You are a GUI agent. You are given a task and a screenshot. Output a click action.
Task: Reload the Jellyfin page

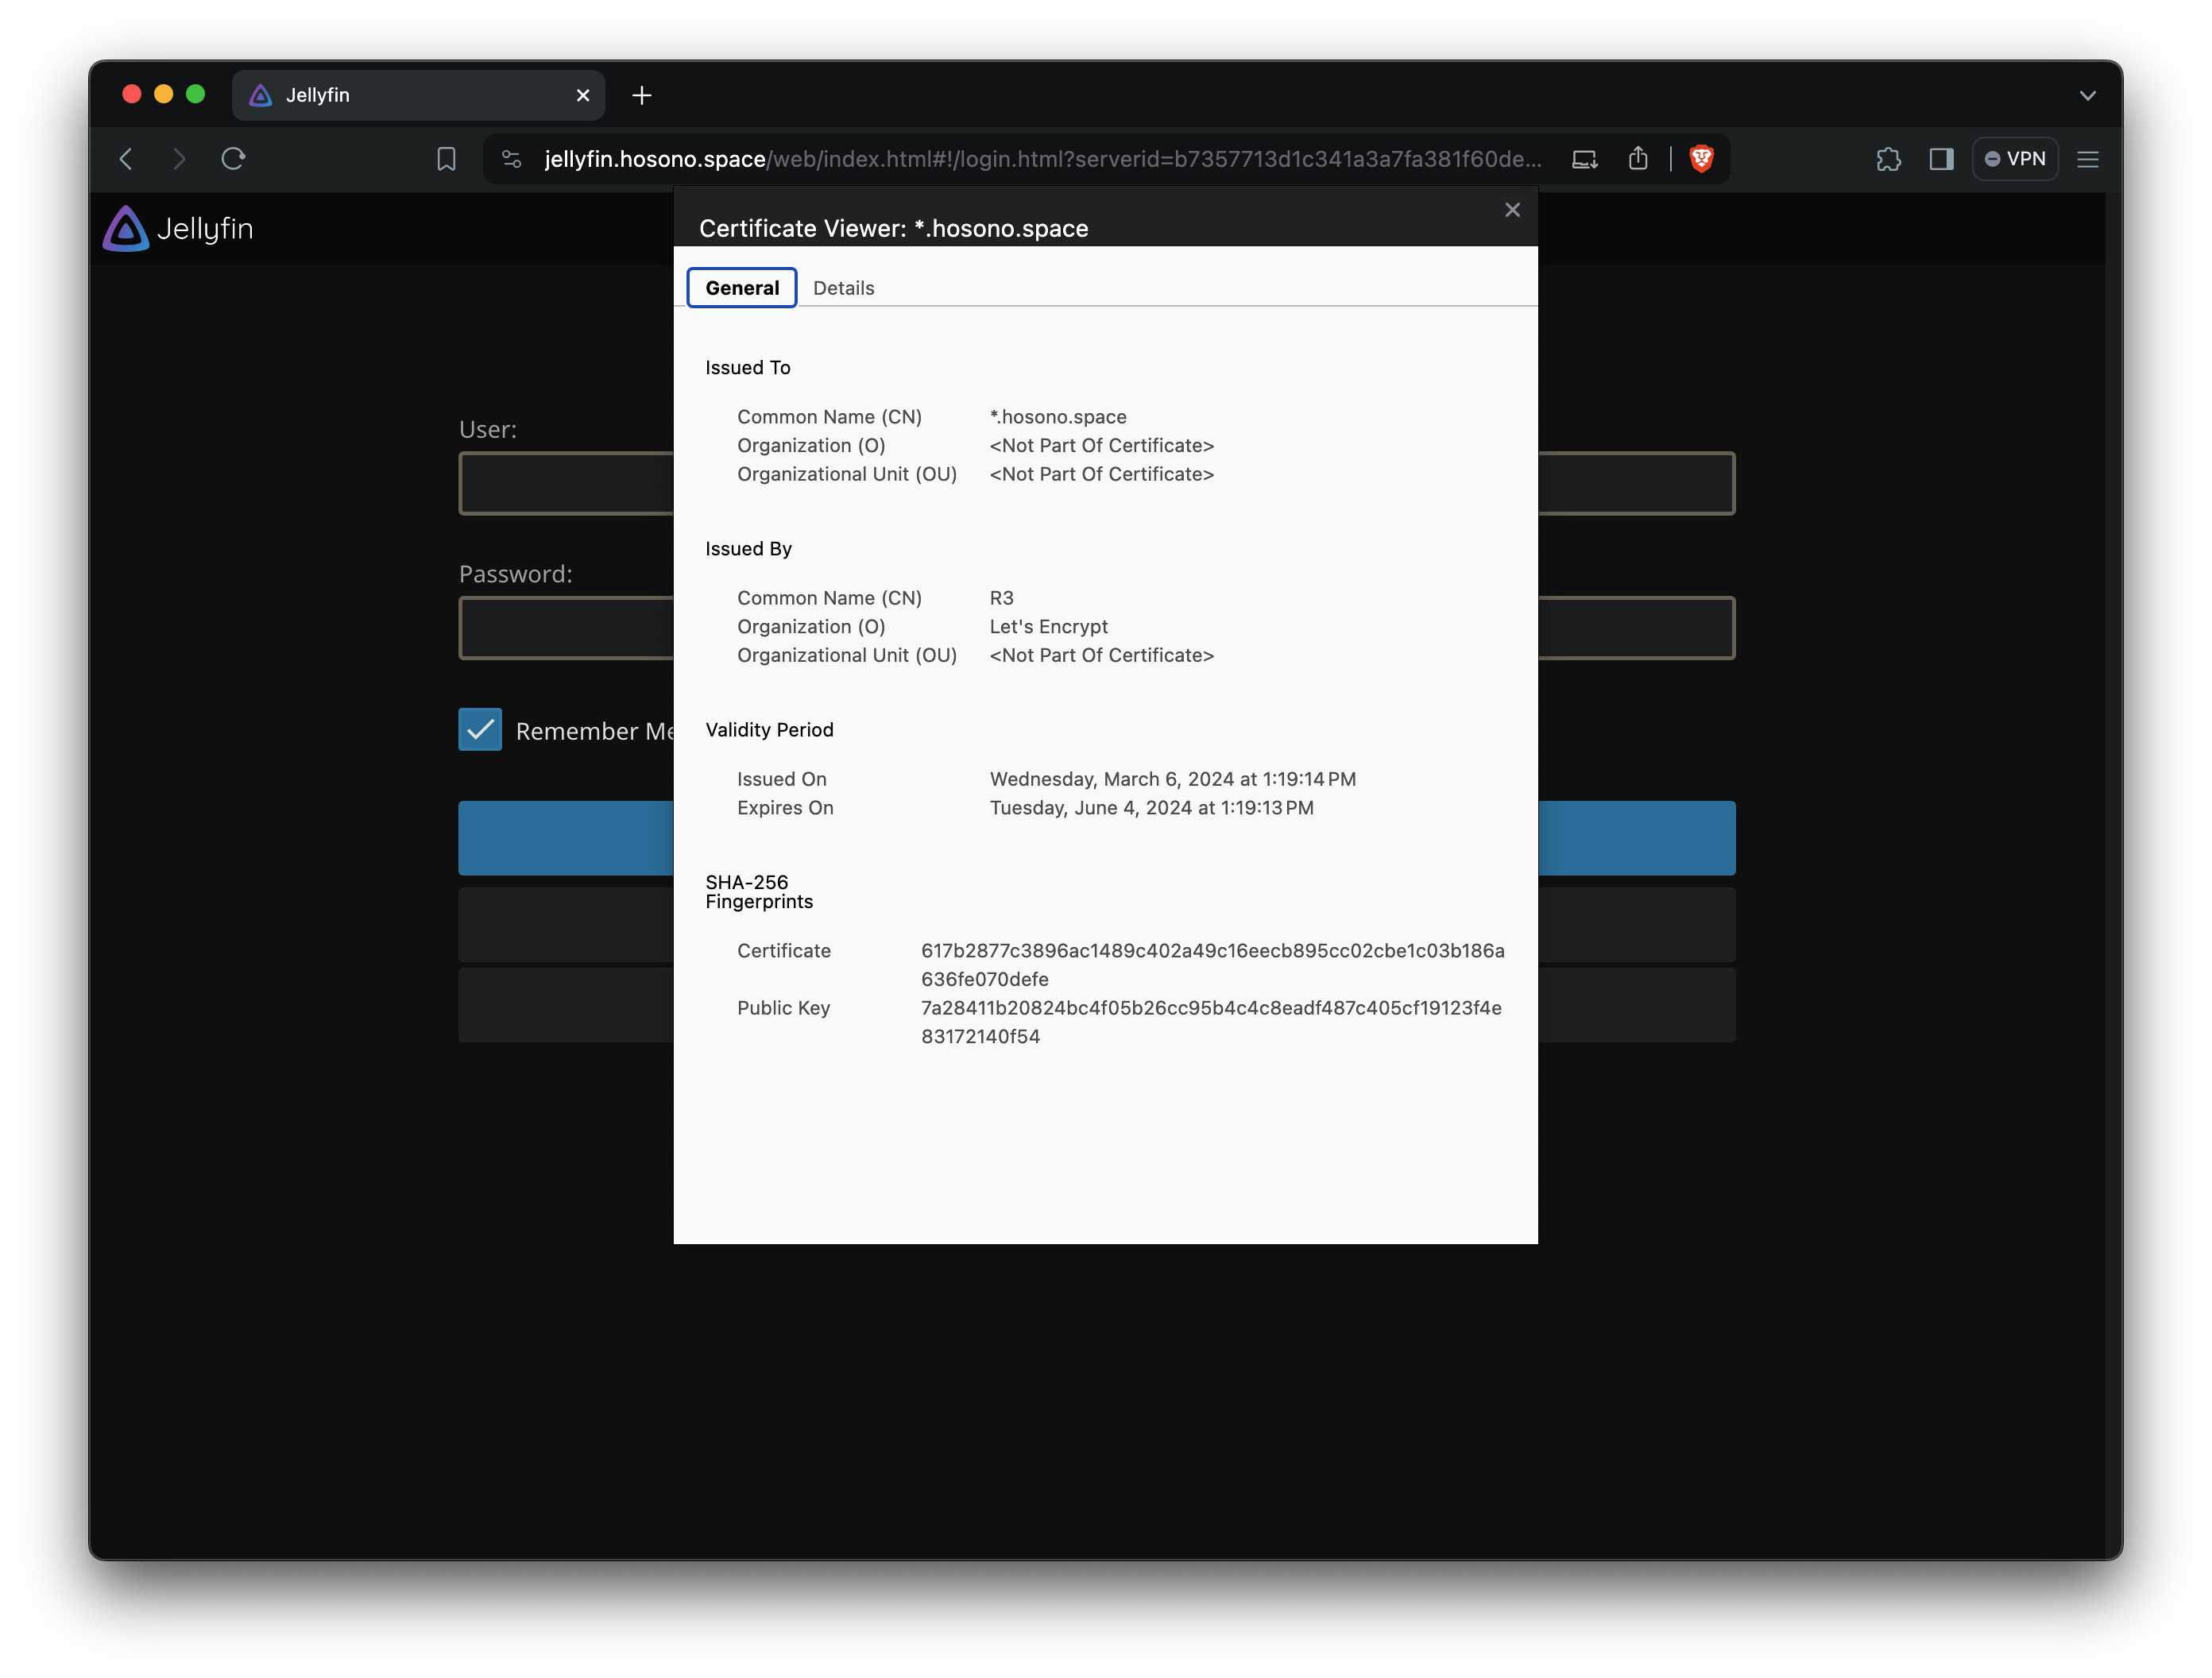pyautogui.click(x=233, y=159)
